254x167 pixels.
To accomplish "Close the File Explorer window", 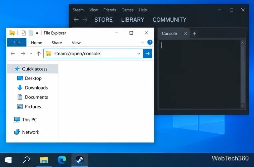I will (x=146, y=33).
